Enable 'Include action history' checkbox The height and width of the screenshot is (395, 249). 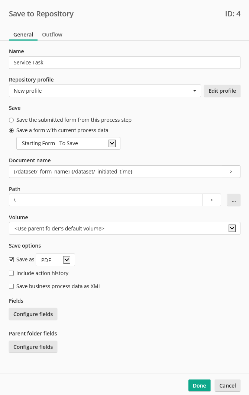(12, 273)
